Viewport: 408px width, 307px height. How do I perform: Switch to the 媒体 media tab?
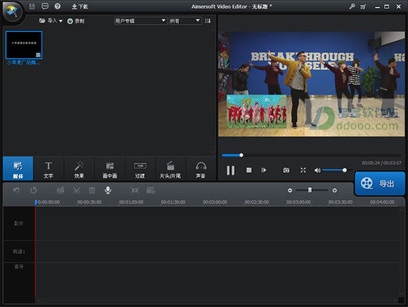point(18,169)
